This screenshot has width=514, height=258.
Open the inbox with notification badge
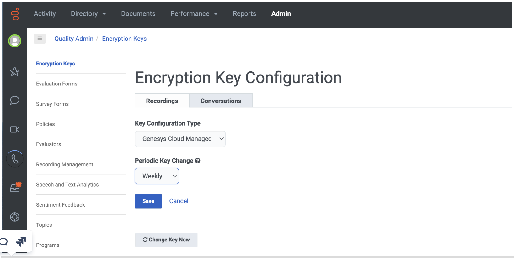coord(15,187)
